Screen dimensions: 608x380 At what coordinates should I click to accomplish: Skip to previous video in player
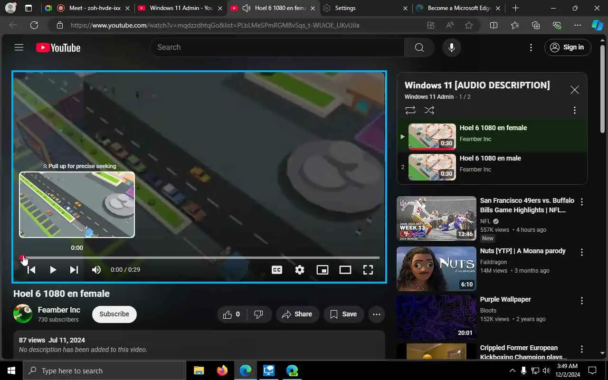31,270
